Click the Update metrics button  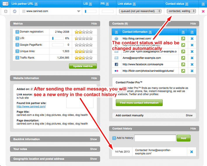[83, 66]
